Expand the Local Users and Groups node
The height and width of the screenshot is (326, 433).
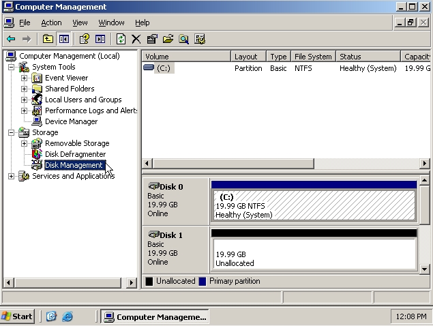pyautogui.click(x=24, y=100)
